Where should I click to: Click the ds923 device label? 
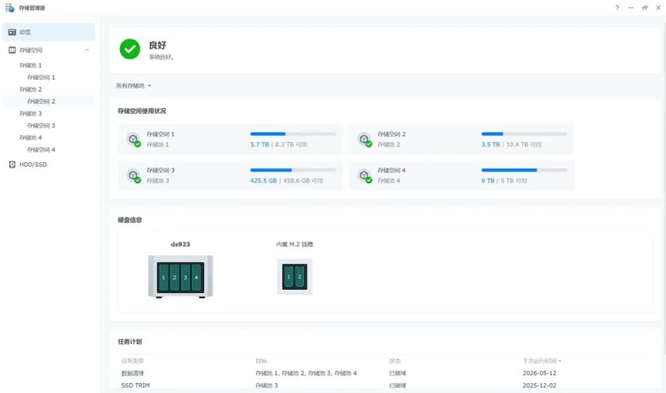[x=180, y=245]
